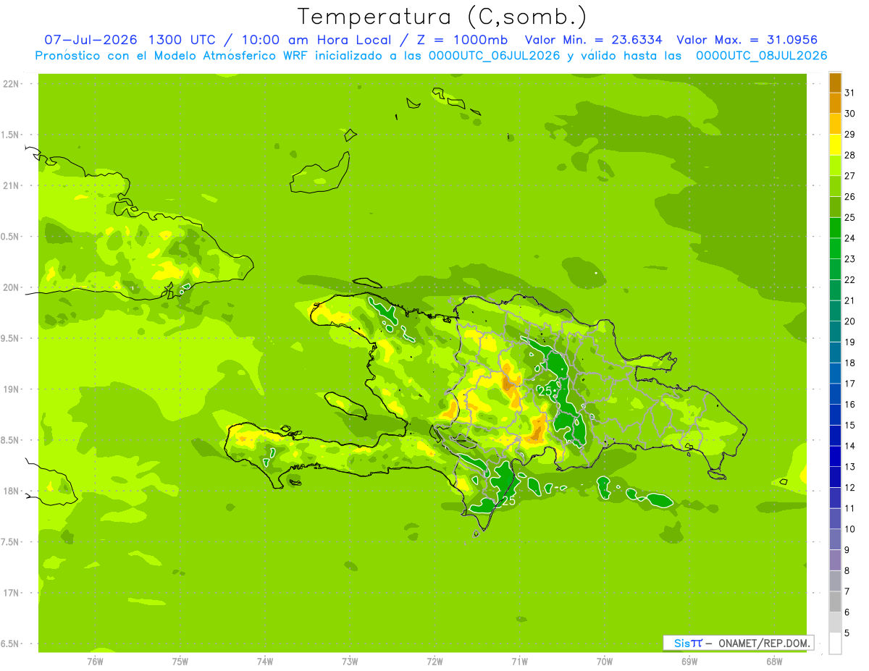Click latitude axis label '19N'
Screen dimensions: 869x671
pos(11,389)
